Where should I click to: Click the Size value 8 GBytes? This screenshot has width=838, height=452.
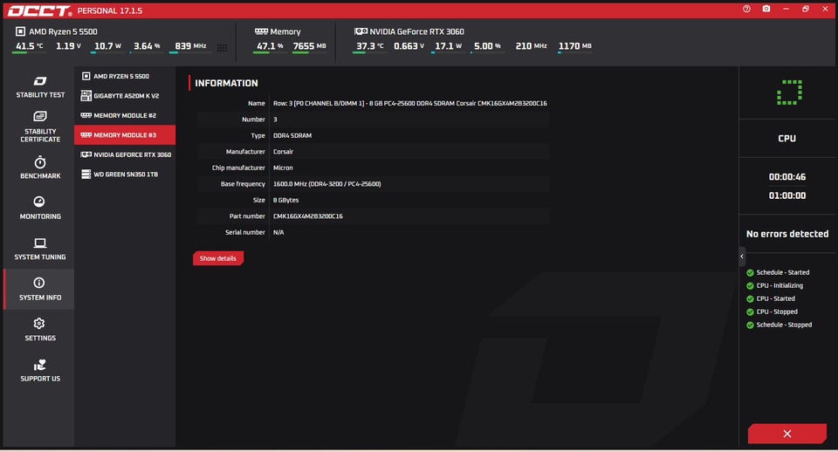coord(286,200)
